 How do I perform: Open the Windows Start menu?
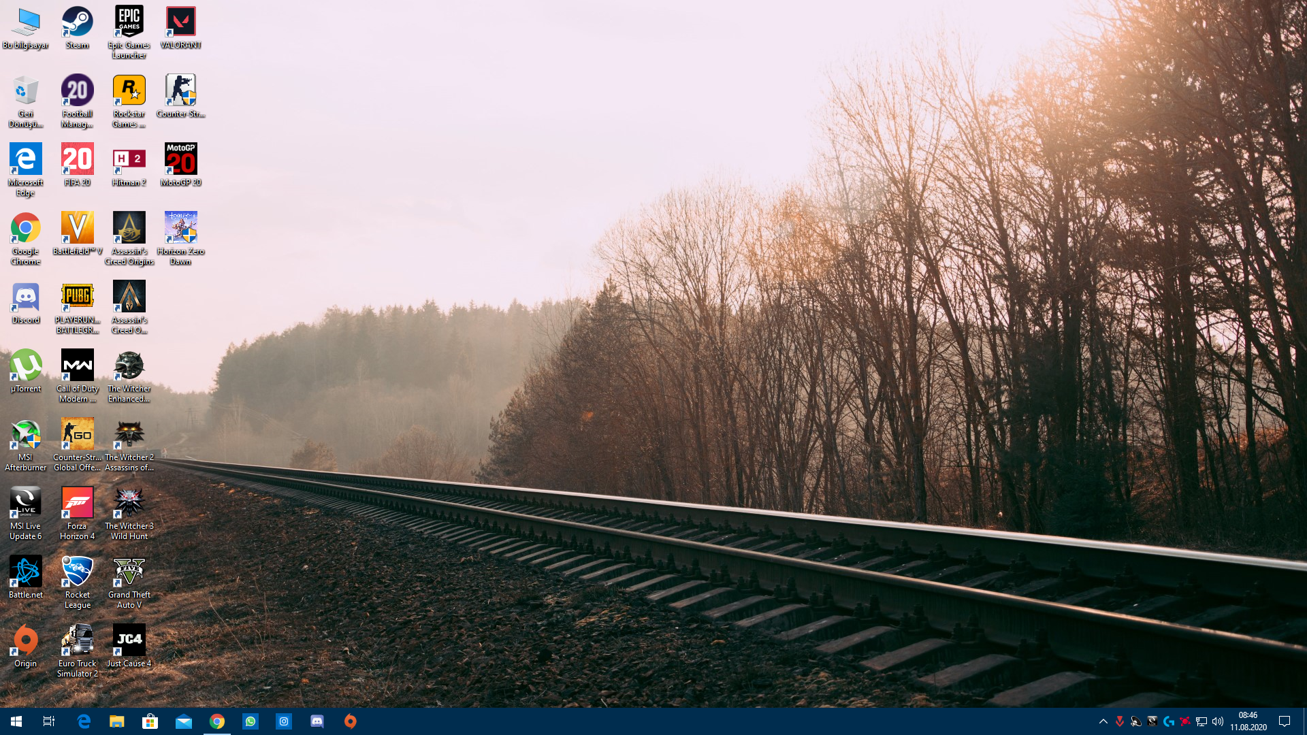coord(16,721)
